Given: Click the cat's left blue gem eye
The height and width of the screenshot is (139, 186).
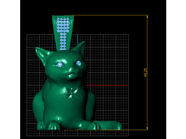Looking at the screenshot, I should [60, 64].
